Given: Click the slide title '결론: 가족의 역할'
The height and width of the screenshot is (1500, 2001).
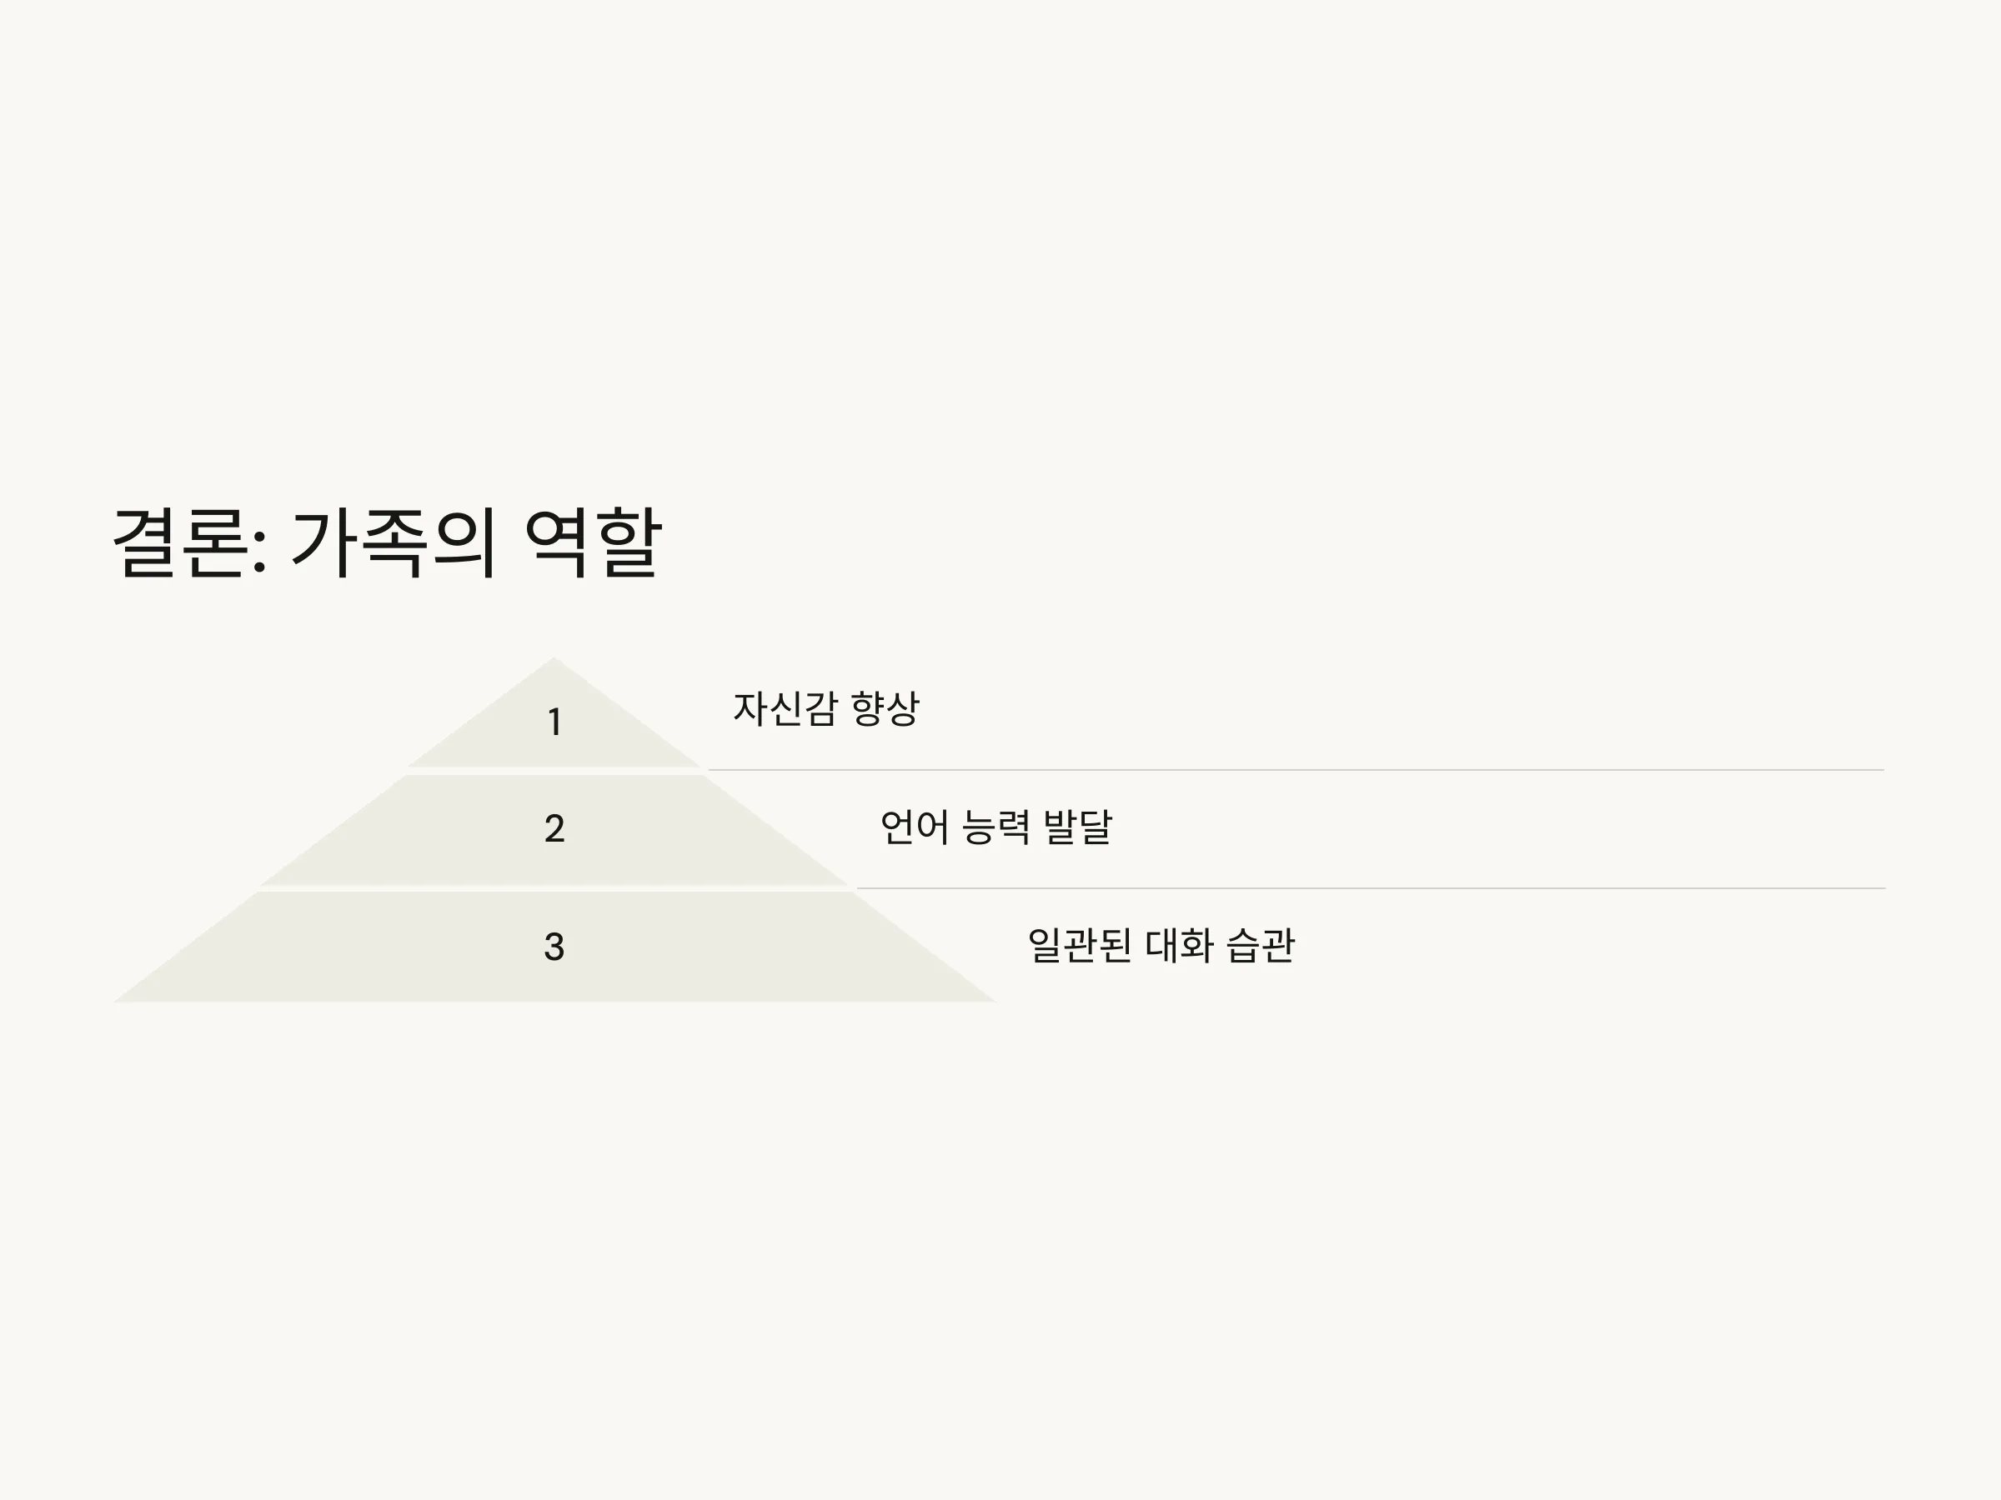Looking at the screenshot, I should point(387,542).
